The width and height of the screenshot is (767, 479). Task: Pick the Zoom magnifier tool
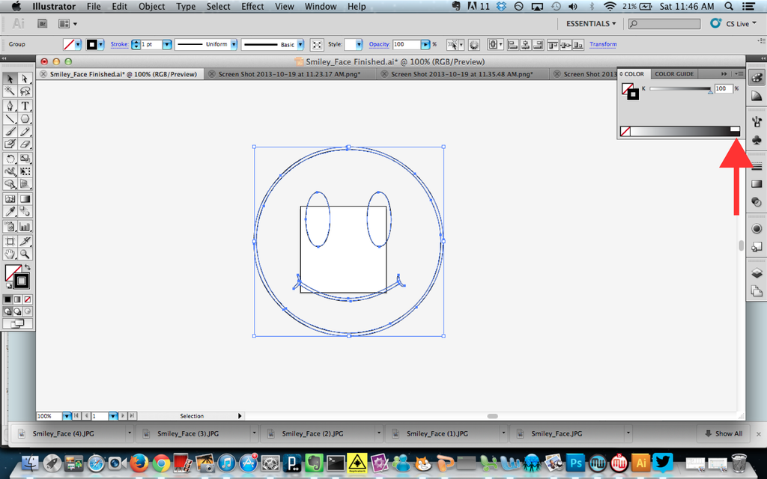(x=25, y=254)
